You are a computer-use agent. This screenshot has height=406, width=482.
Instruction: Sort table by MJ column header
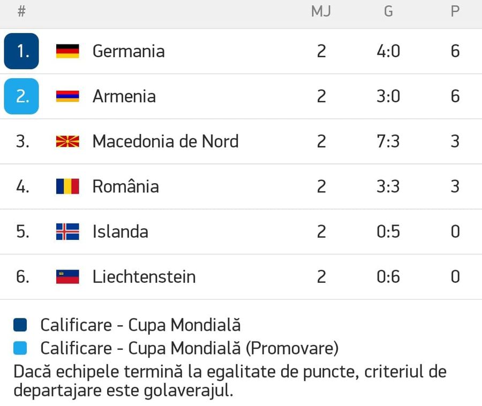tap(321, 11)
